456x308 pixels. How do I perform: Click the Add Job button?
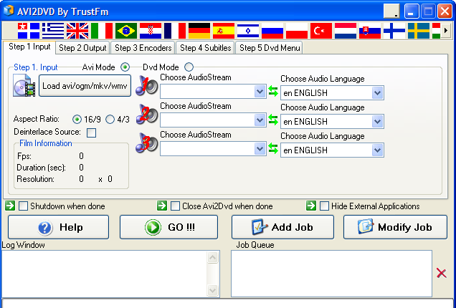[x=282, y=227]
